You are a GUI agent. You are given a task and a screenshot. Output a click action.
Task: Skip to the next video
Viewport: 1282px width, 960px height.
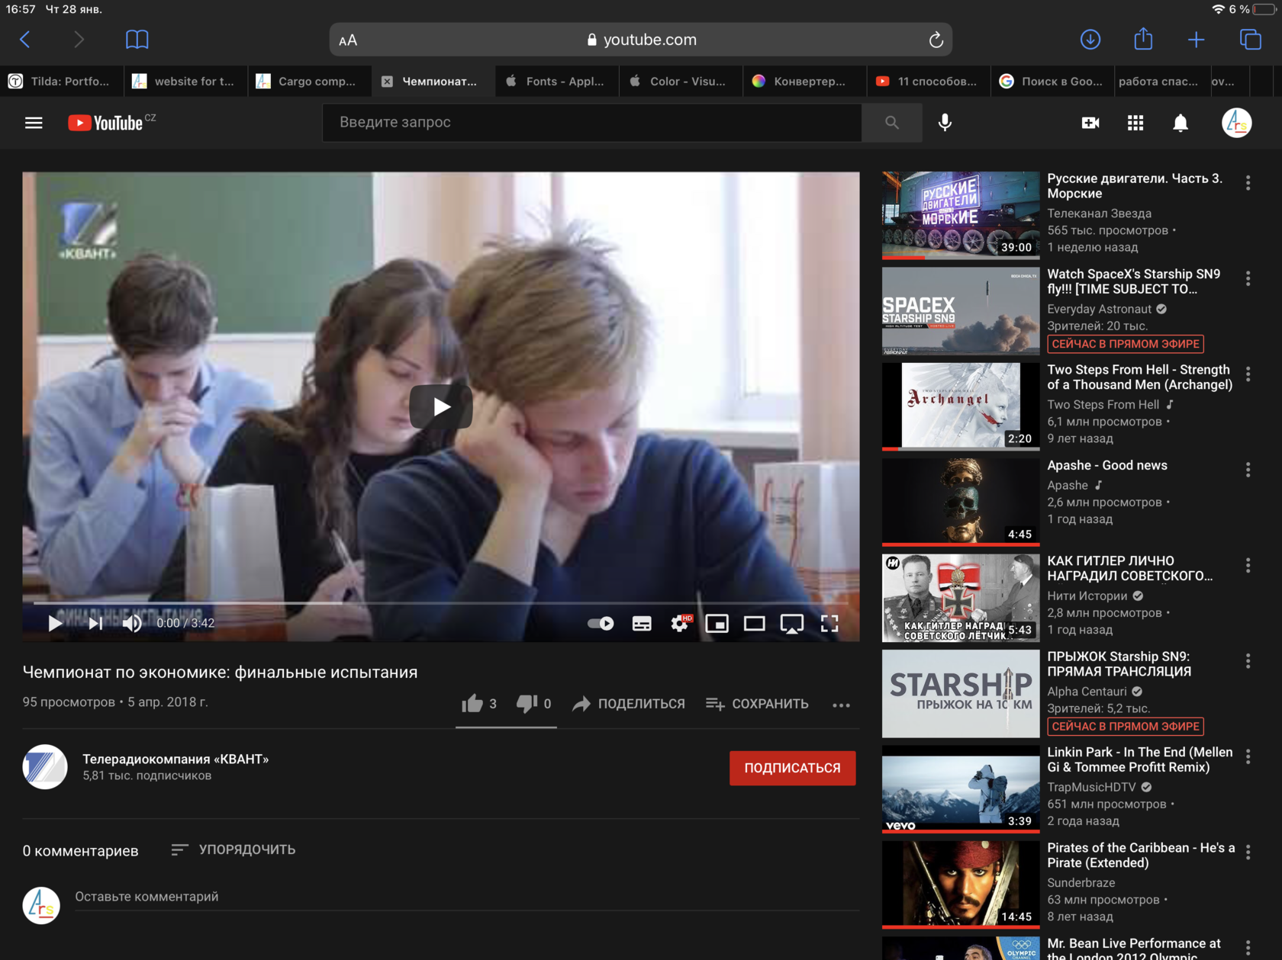(x=95, y=624)
